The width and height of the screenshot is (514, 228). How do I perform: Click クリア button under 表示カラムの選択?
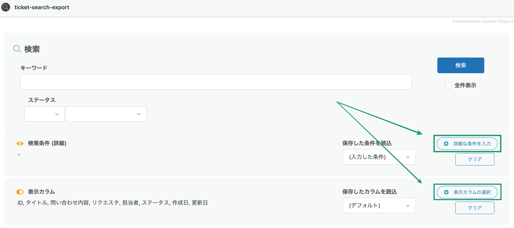(x=475, y=208)
